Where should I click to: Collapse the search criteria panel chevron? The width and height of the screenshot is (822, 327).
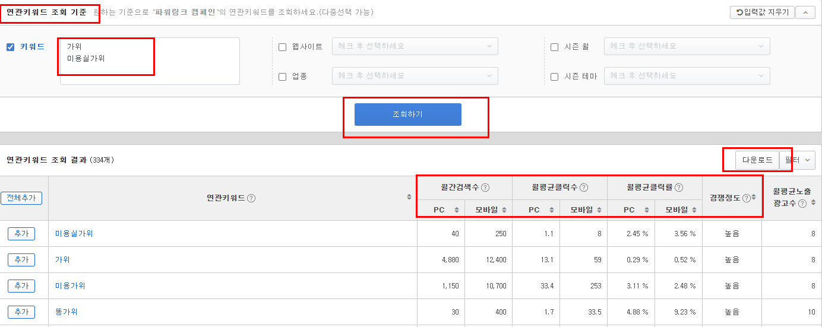click(805, 12)
